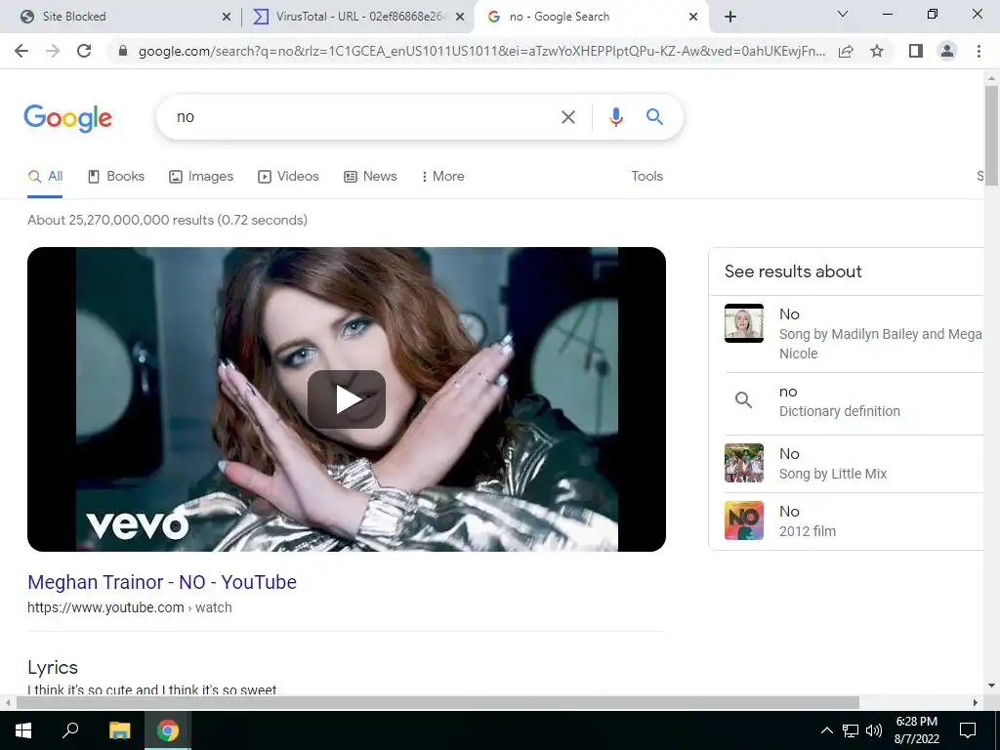The width and height of the screenshot is (1000, 750).
Task: Start voice search with microphone
Action: coord(615,117)
